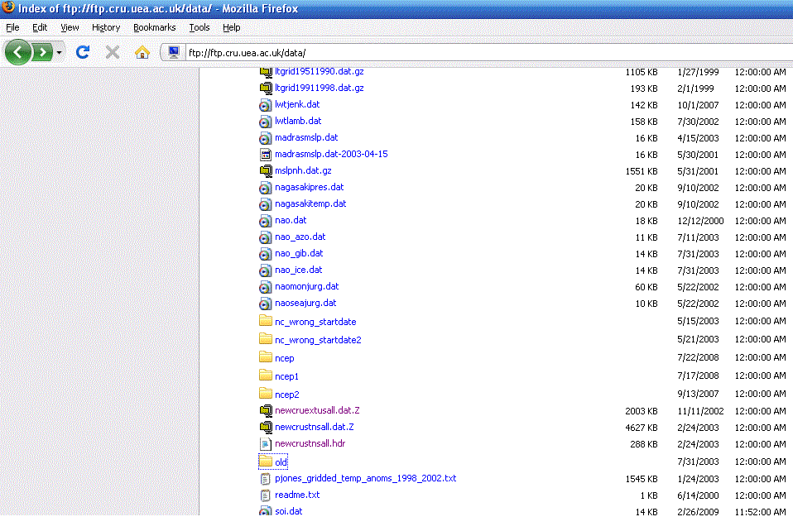Click the Firefox logo in title bar

[x=8, y=7]
